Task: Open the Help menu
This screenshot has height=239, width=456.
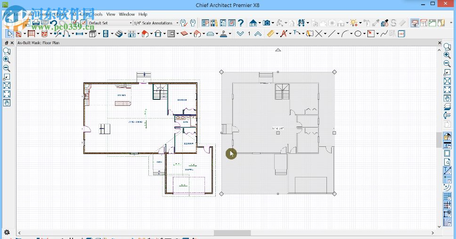Action: 143,14
